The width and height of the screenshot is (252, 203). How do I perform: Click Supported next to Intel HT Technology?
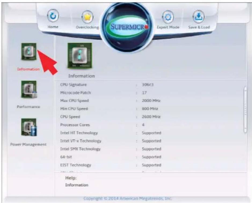[151, 133]
